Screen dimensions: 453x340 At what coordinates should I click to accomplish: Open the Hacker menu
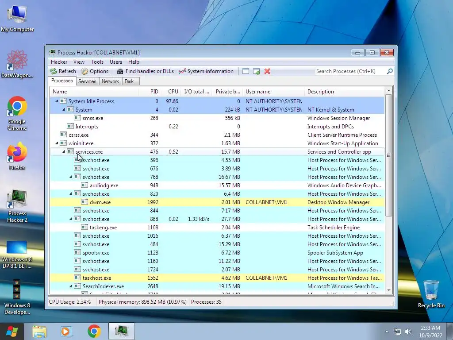(x=59, y=62)
